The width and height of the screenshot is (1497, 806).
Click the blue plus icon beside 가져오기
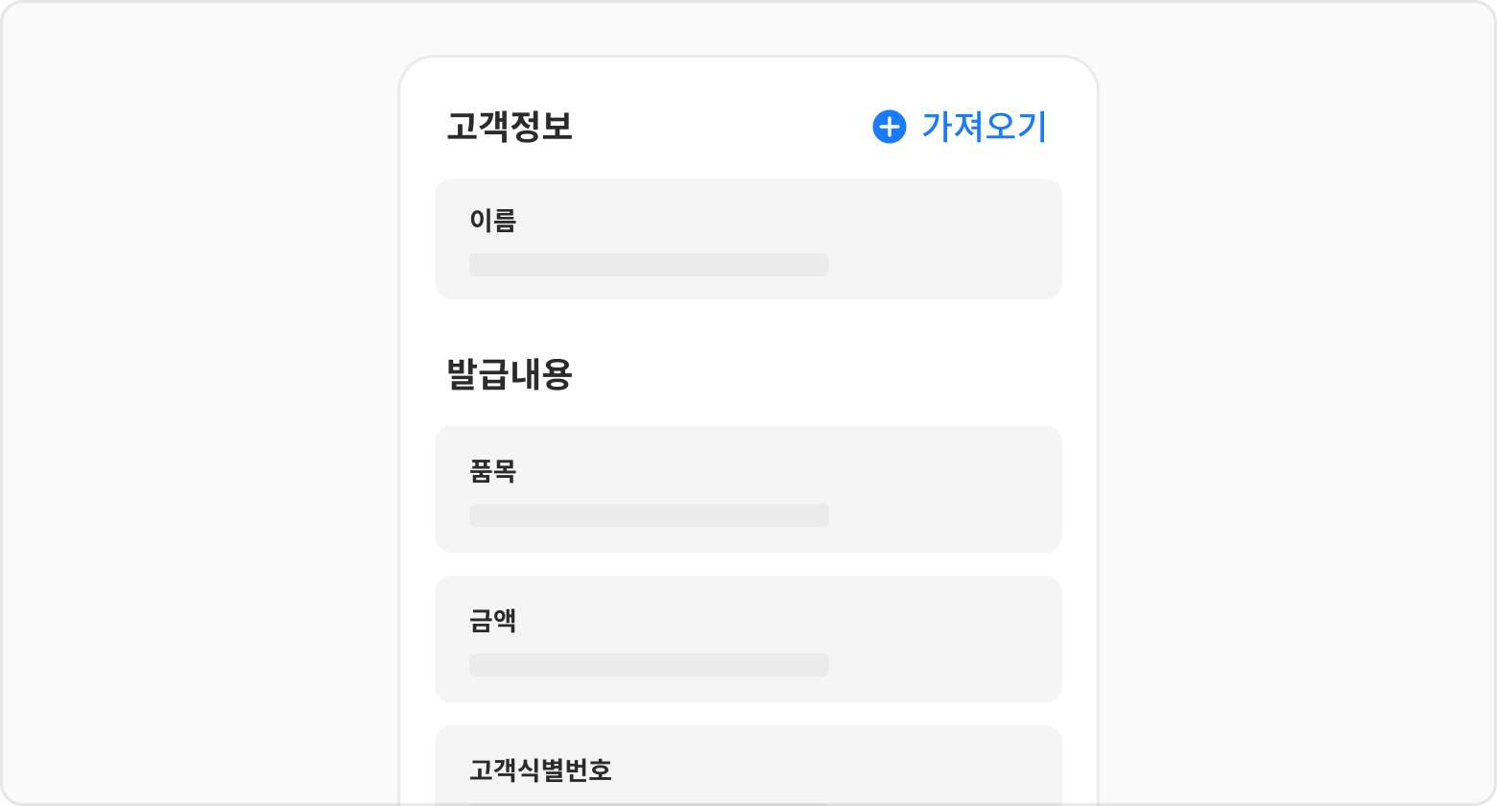coord(889,127)
